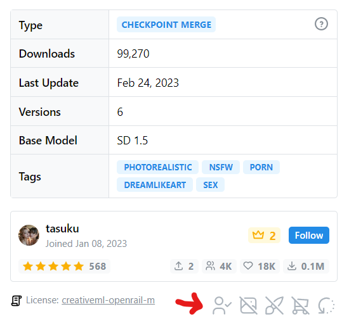This screenshot has width=349, height=328.
Task: Open the tasuku username link
Action: [x=62, y=229]
